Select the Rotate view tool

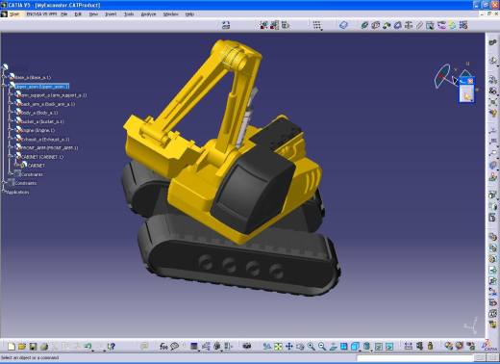coord(300,347)
